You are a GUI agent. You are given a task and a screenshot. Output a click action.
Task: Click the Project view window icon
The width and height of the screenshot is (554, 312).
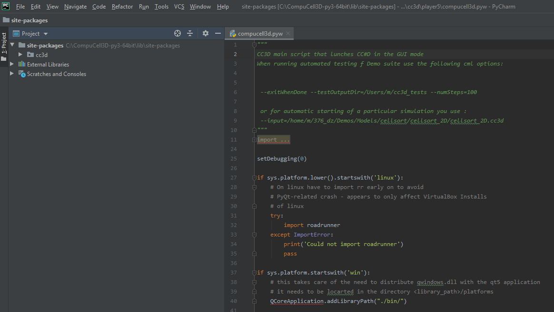click(x=16, y=34)
